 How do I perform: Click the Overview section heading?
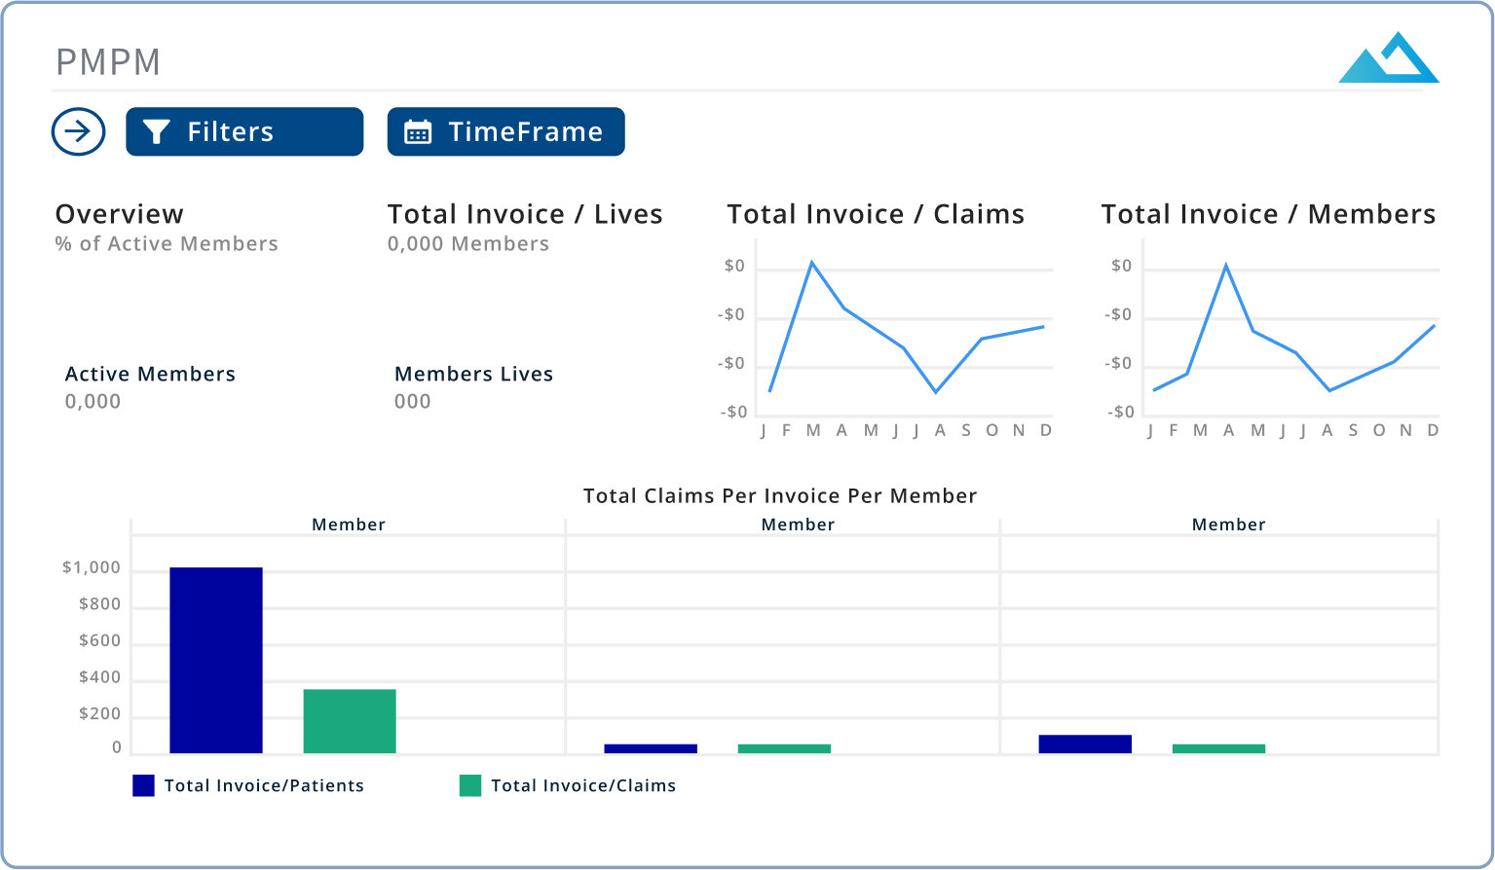119,214
